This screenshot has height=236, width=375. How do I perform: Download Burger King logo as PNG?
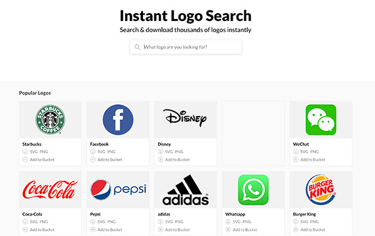314,222
